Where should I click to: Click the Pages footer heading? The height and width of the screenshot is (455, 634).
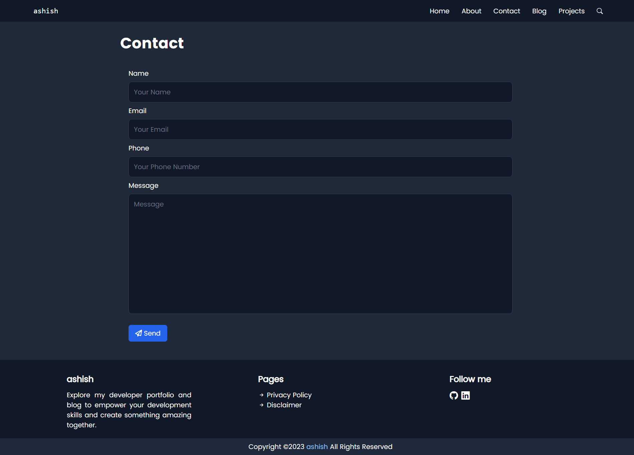[271, 379]
